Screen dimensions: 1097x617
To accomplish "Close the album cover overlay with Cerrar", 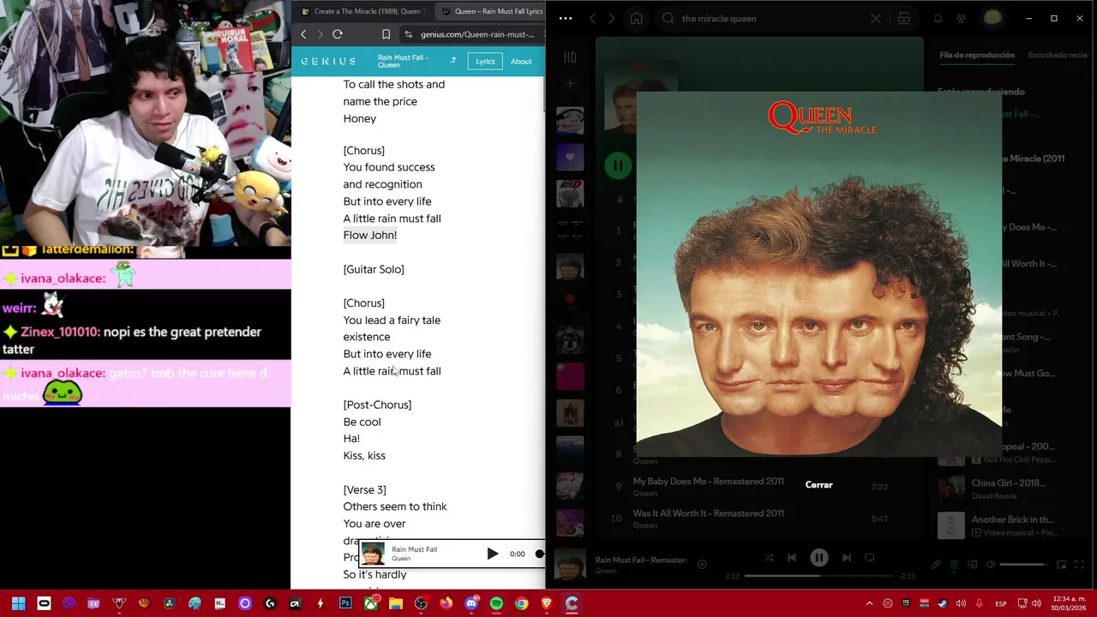I will (818, 485).
